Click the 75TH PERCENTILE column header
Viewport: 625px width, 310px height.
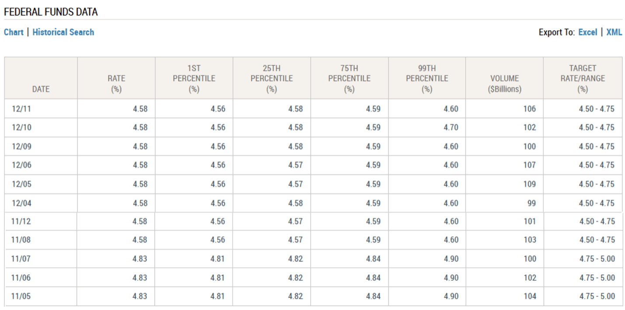click(x=349, y=78)
